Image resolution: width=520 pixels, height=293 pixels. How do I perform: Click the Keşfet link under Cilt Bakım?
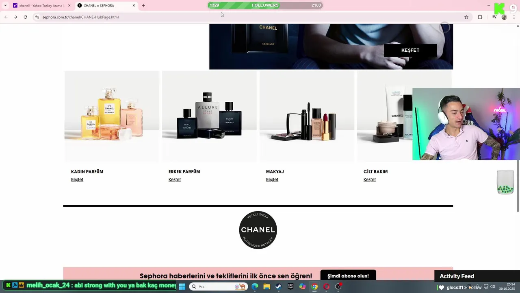[x=370, y=179]
